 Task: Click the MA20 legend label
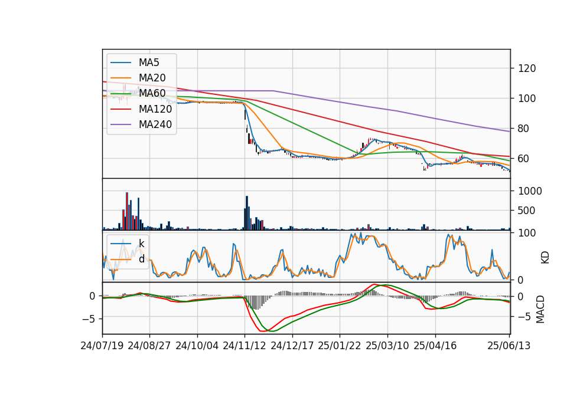pyautogui.click(x=152, y=78)
